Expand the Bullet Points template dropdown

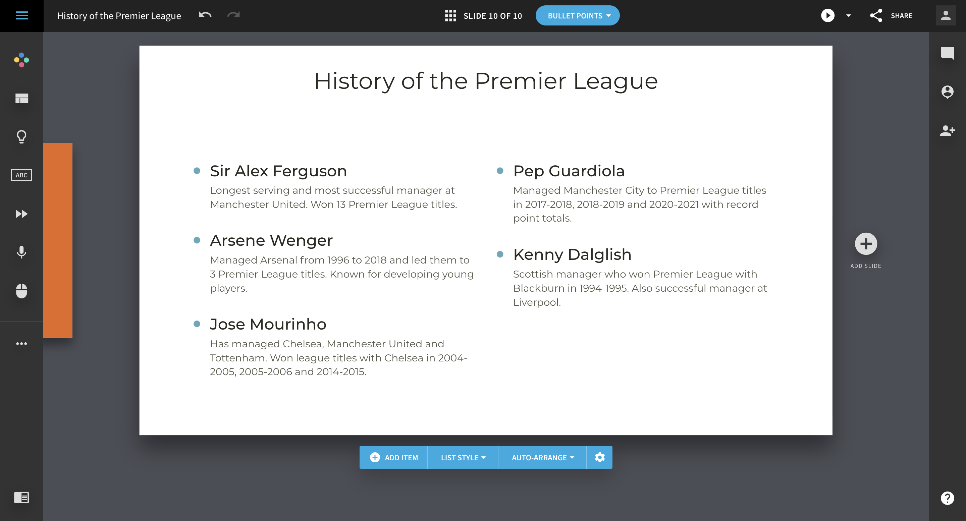click(578, 16)
